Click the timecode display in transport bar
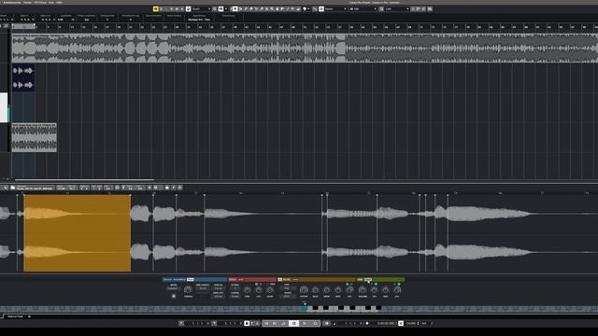This screenshot has width=598, height=336. (386, 323)
